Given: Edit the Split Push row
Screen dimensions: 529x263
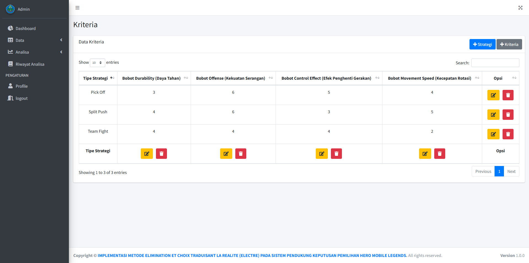Looking at the screenshot, I should [493, 115].
